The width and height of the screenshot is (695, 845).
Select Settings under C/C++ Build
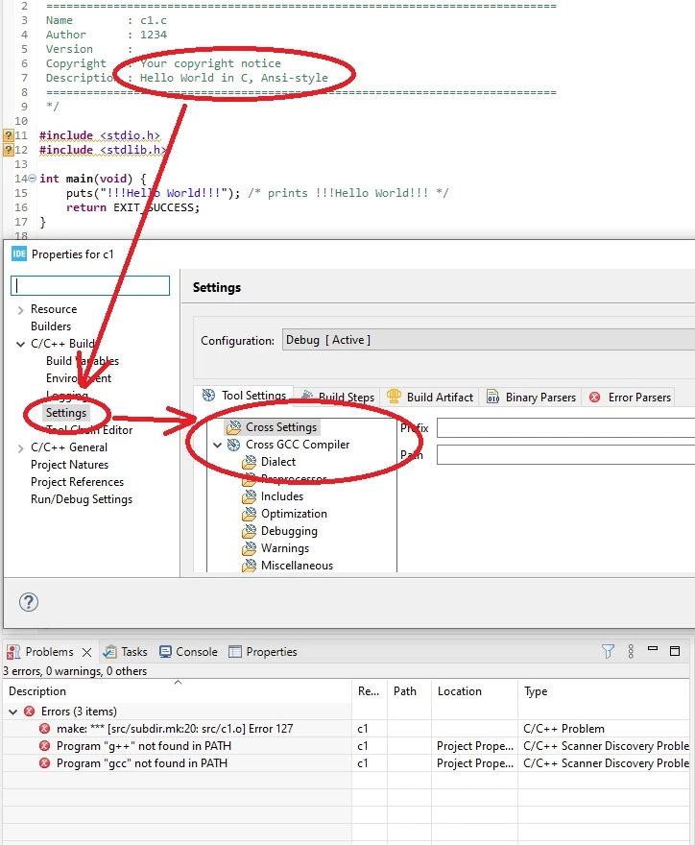(x=65, y=413)
